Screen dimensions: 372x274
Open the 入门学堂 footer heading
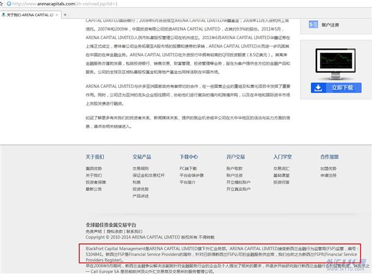(282, 157)
